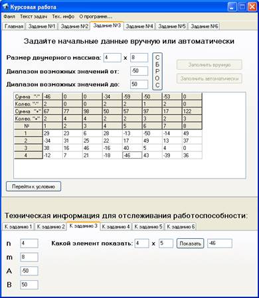Image resolution: width=259 pixels, height=298 pixels.
Task: Focus the array row count field
Action: 112,58
